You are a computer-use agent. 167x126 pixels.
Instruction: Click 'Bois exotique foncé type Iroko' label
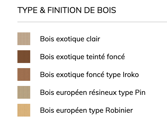89,75
